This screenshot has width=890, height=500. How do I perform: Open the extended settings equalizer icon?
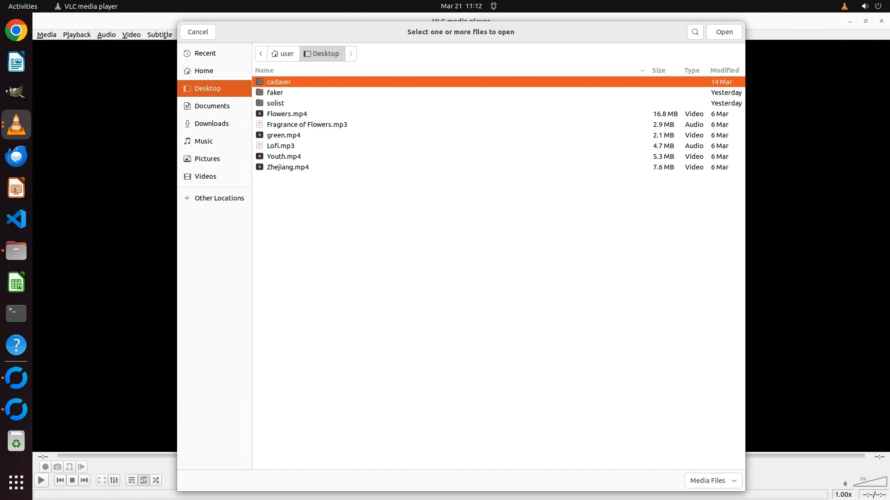click(x=114, y=480)
